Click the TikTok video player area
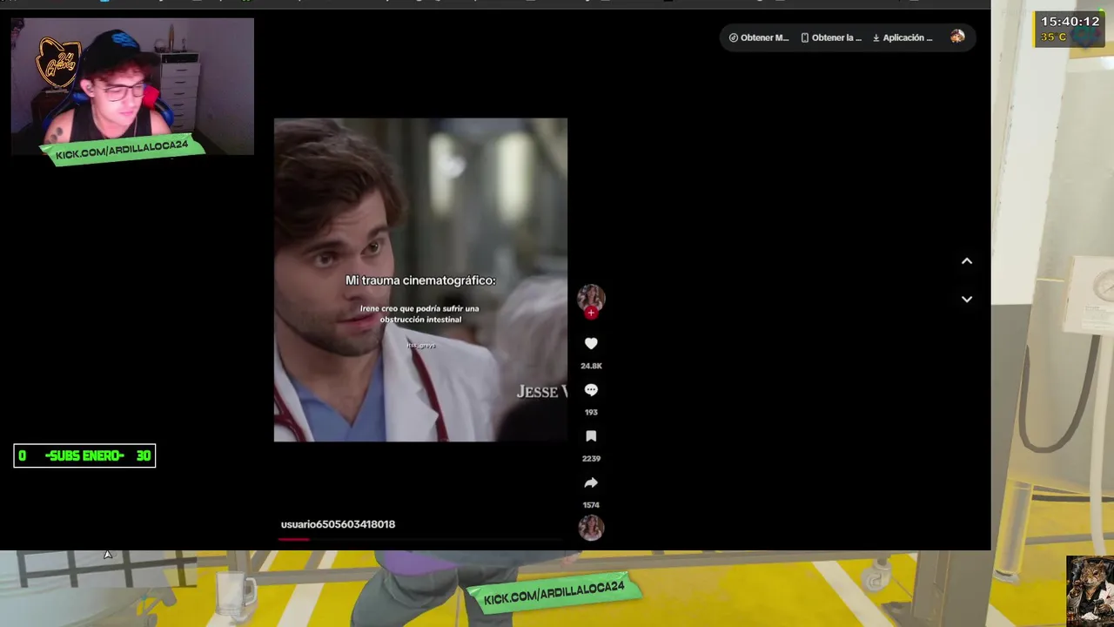This screenshot has width=1114, height=627. click(x=420, y=280)
